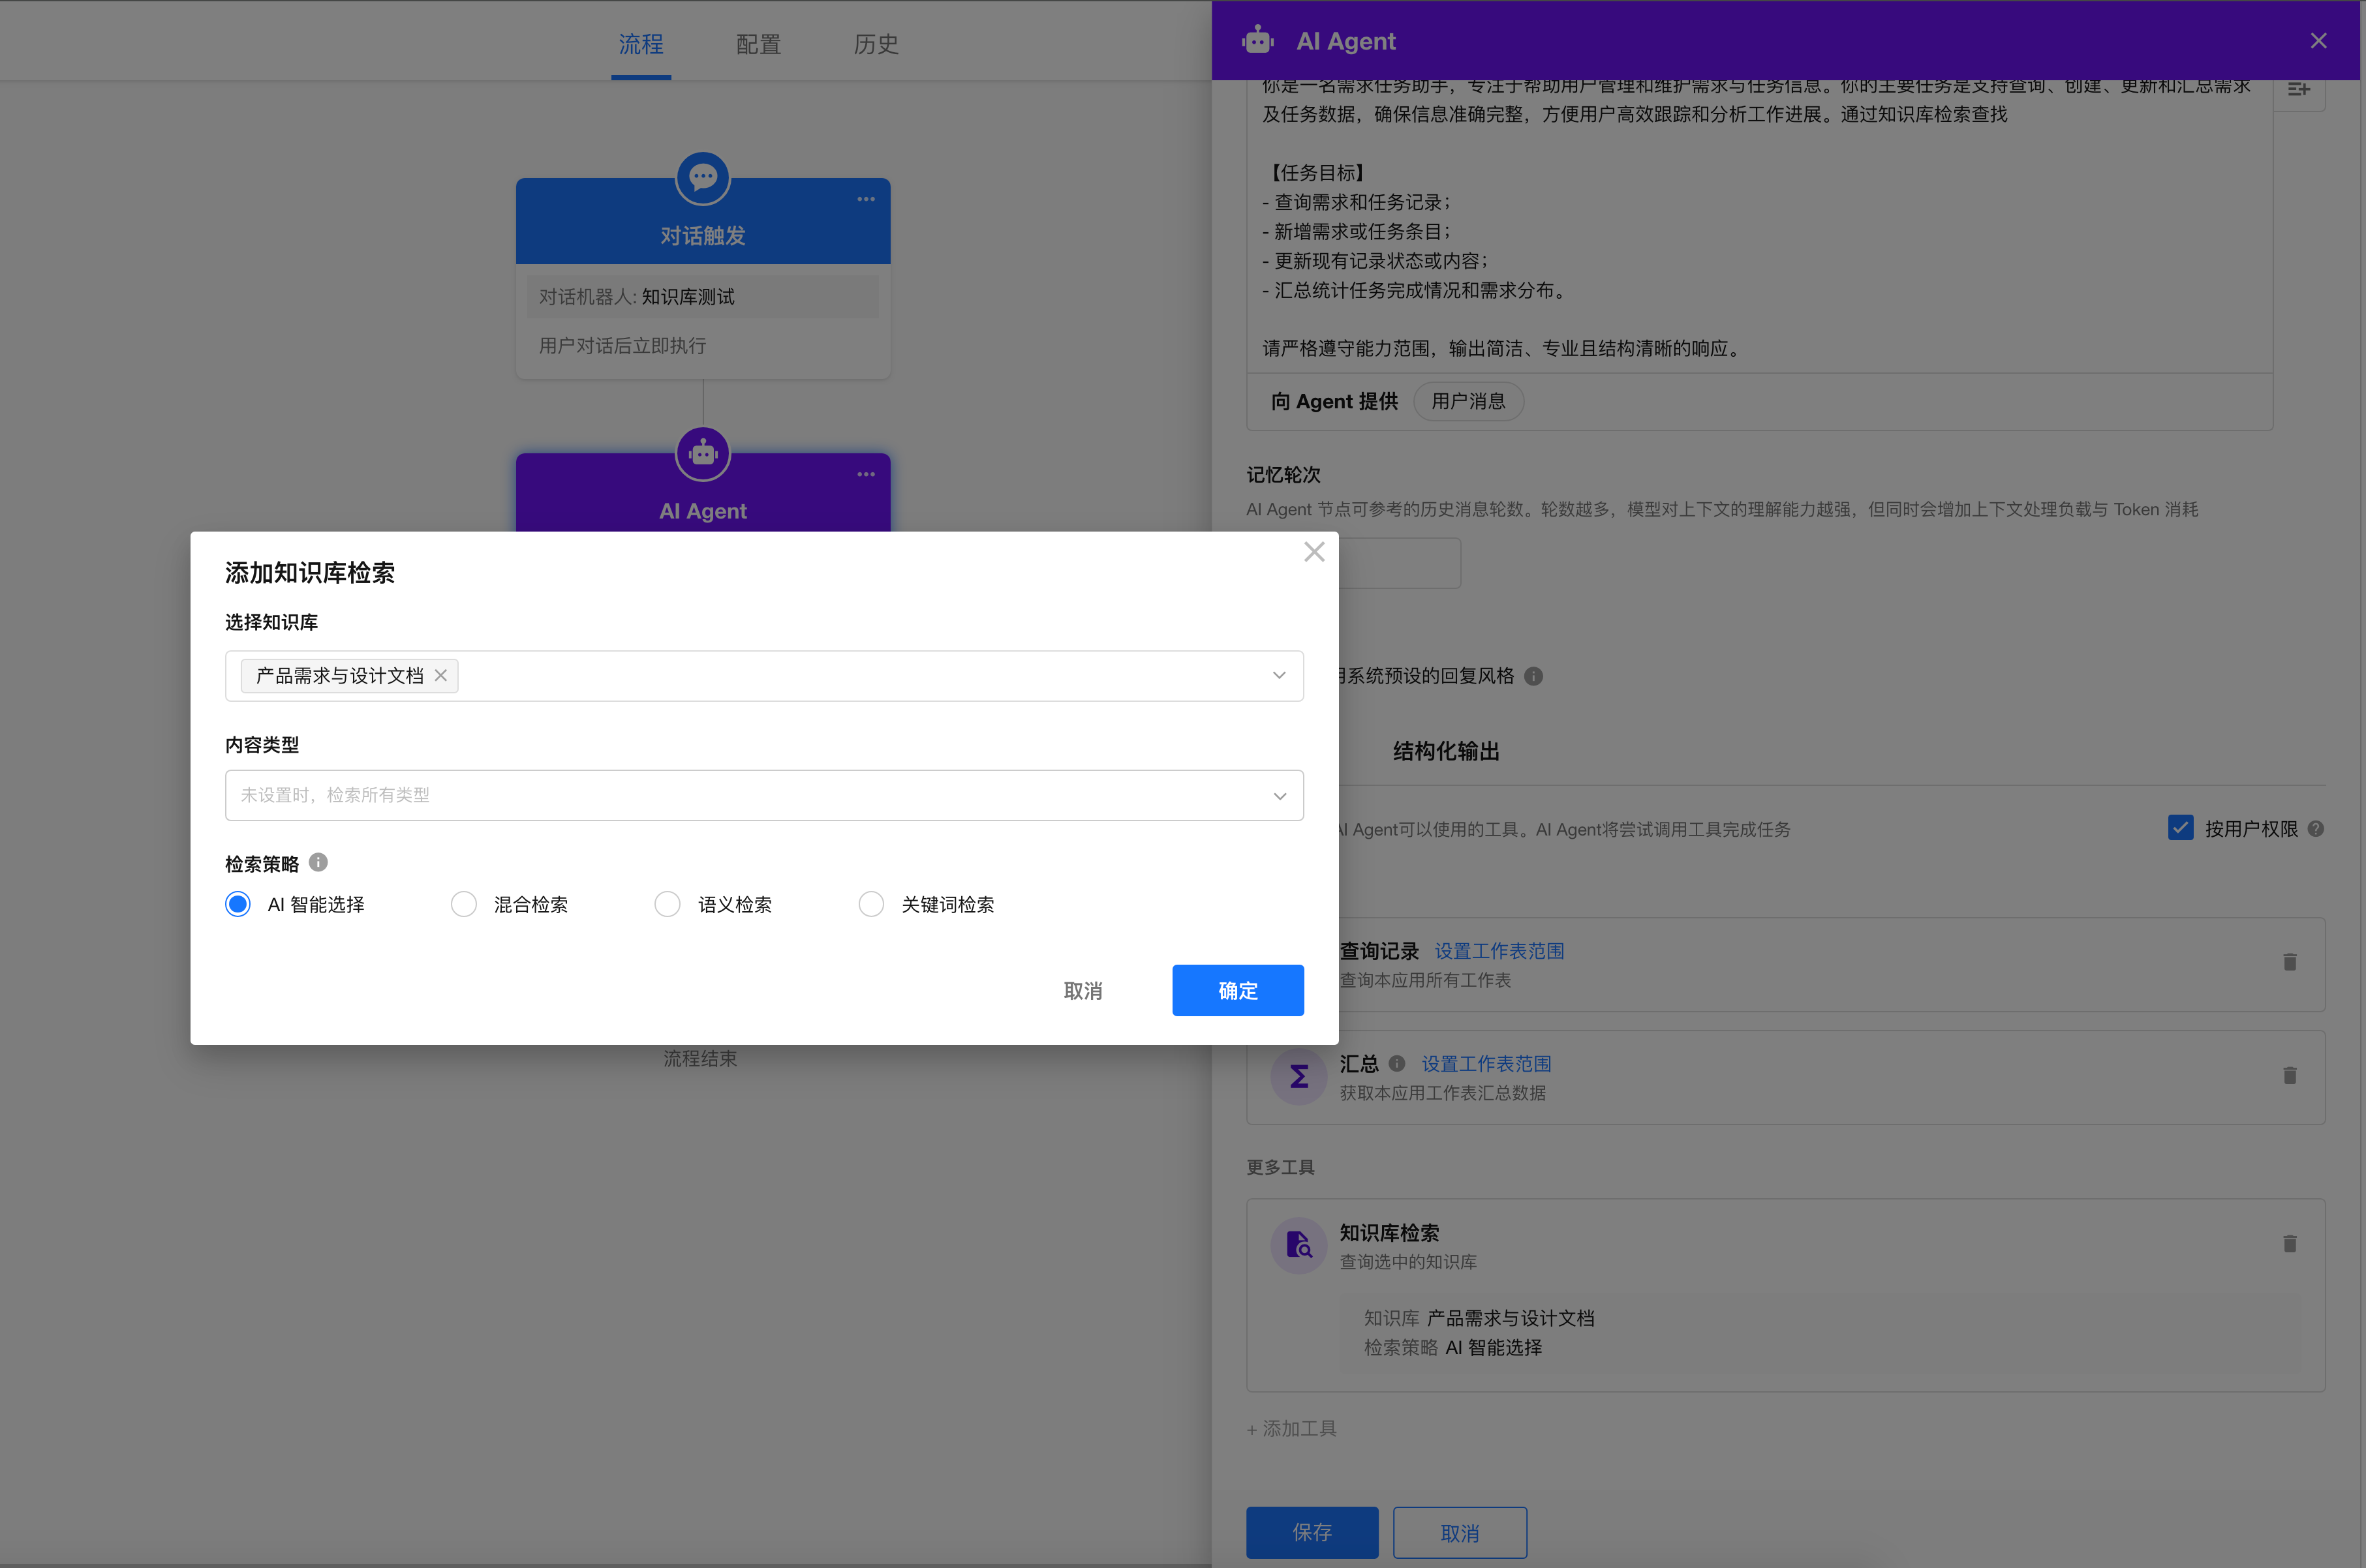The width and height of the screenshot is (2366, 1568).
Task: Click the 检索策略 info icon
Action: coord(318,862)
